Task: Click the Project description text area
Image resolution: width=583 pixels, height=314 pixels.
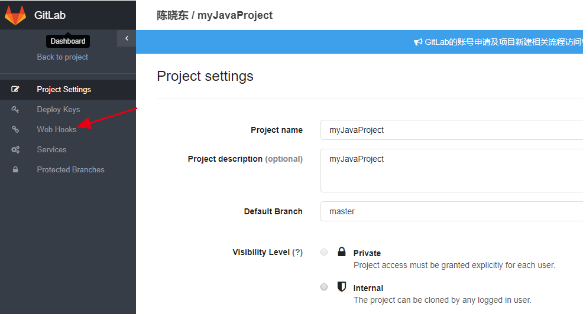Action: (451, 171)
